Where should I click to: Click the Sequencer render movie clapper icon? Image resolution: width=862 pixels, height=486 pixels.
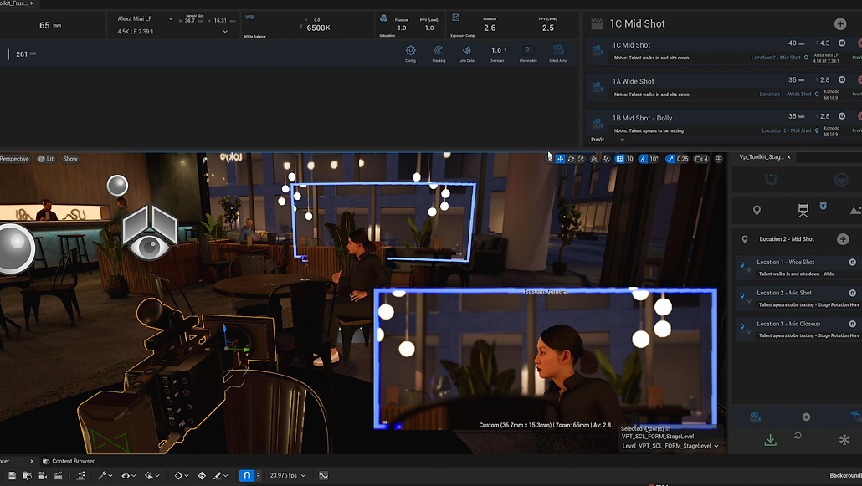tap(58, 476)
